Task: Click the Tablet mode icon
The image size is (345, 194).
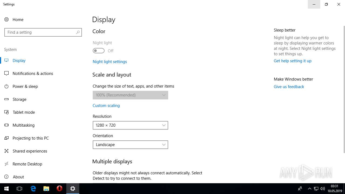Action: click(6, 112)
